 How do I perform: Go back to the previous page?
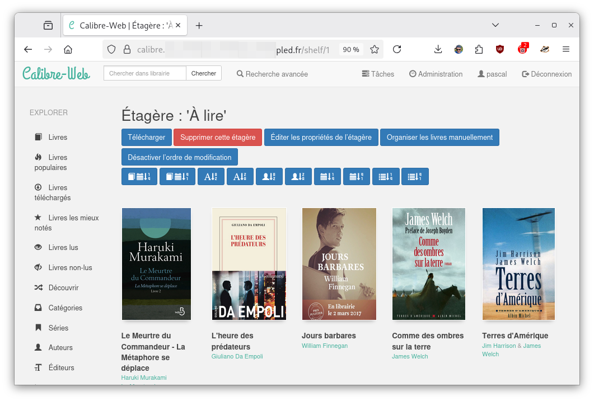28,50
